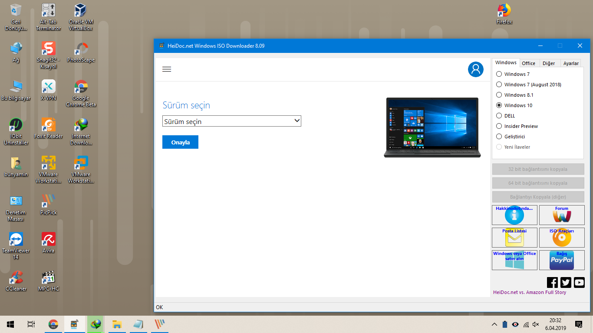Switch to the Ayarlar tab
This screenshot has width=593, height=333.
click(x=571, y=63)
